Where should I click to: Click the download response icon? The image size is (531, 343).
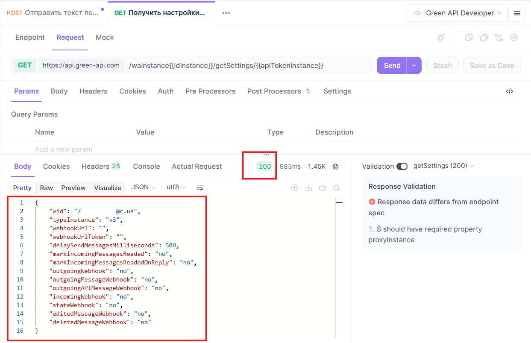[x=308, y=188]
